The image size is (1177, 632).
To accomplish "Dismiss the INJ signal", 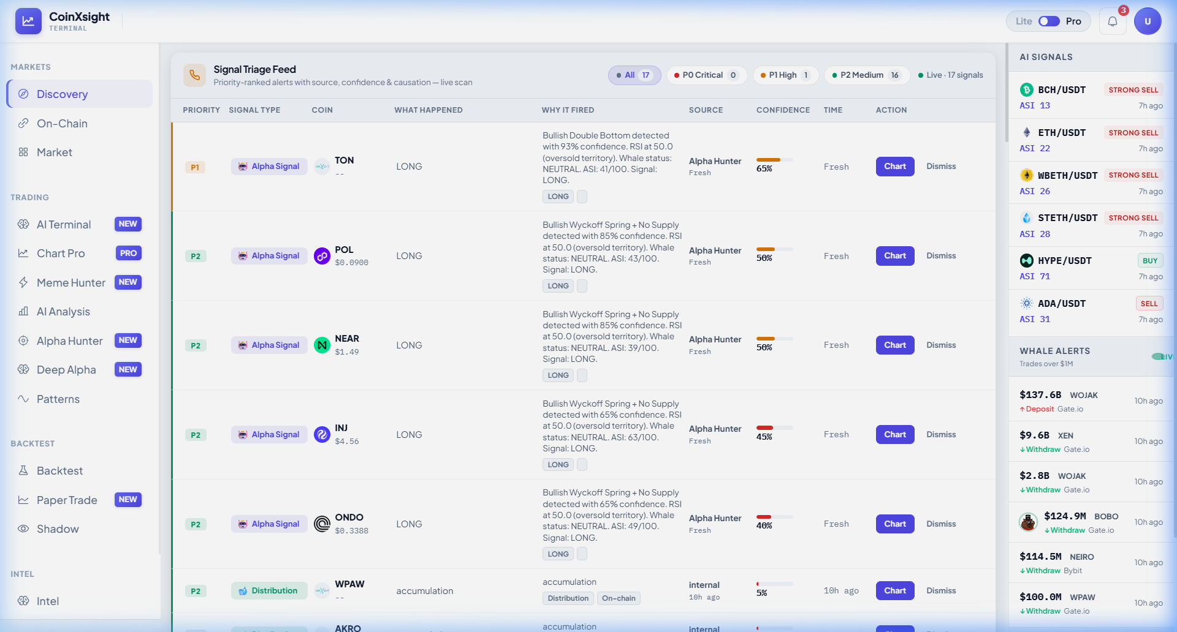I will coord(941,435).
